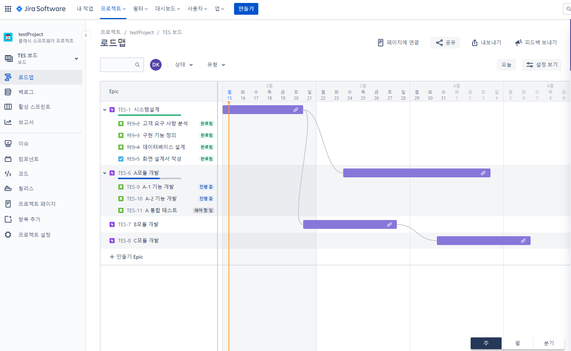Click the link icon on the TES-6 bar
Viewport: 571px width, 351px height.
coord(483,173)
